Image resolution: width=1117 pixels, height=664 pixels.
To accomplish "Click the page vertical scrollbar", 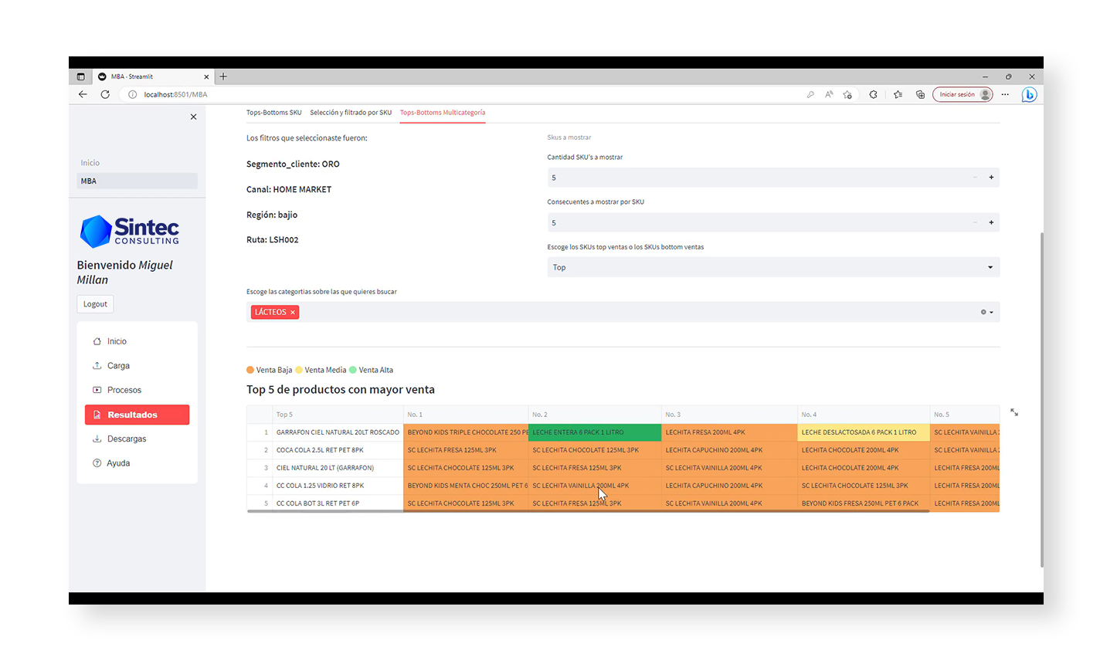I will 1041,400.
